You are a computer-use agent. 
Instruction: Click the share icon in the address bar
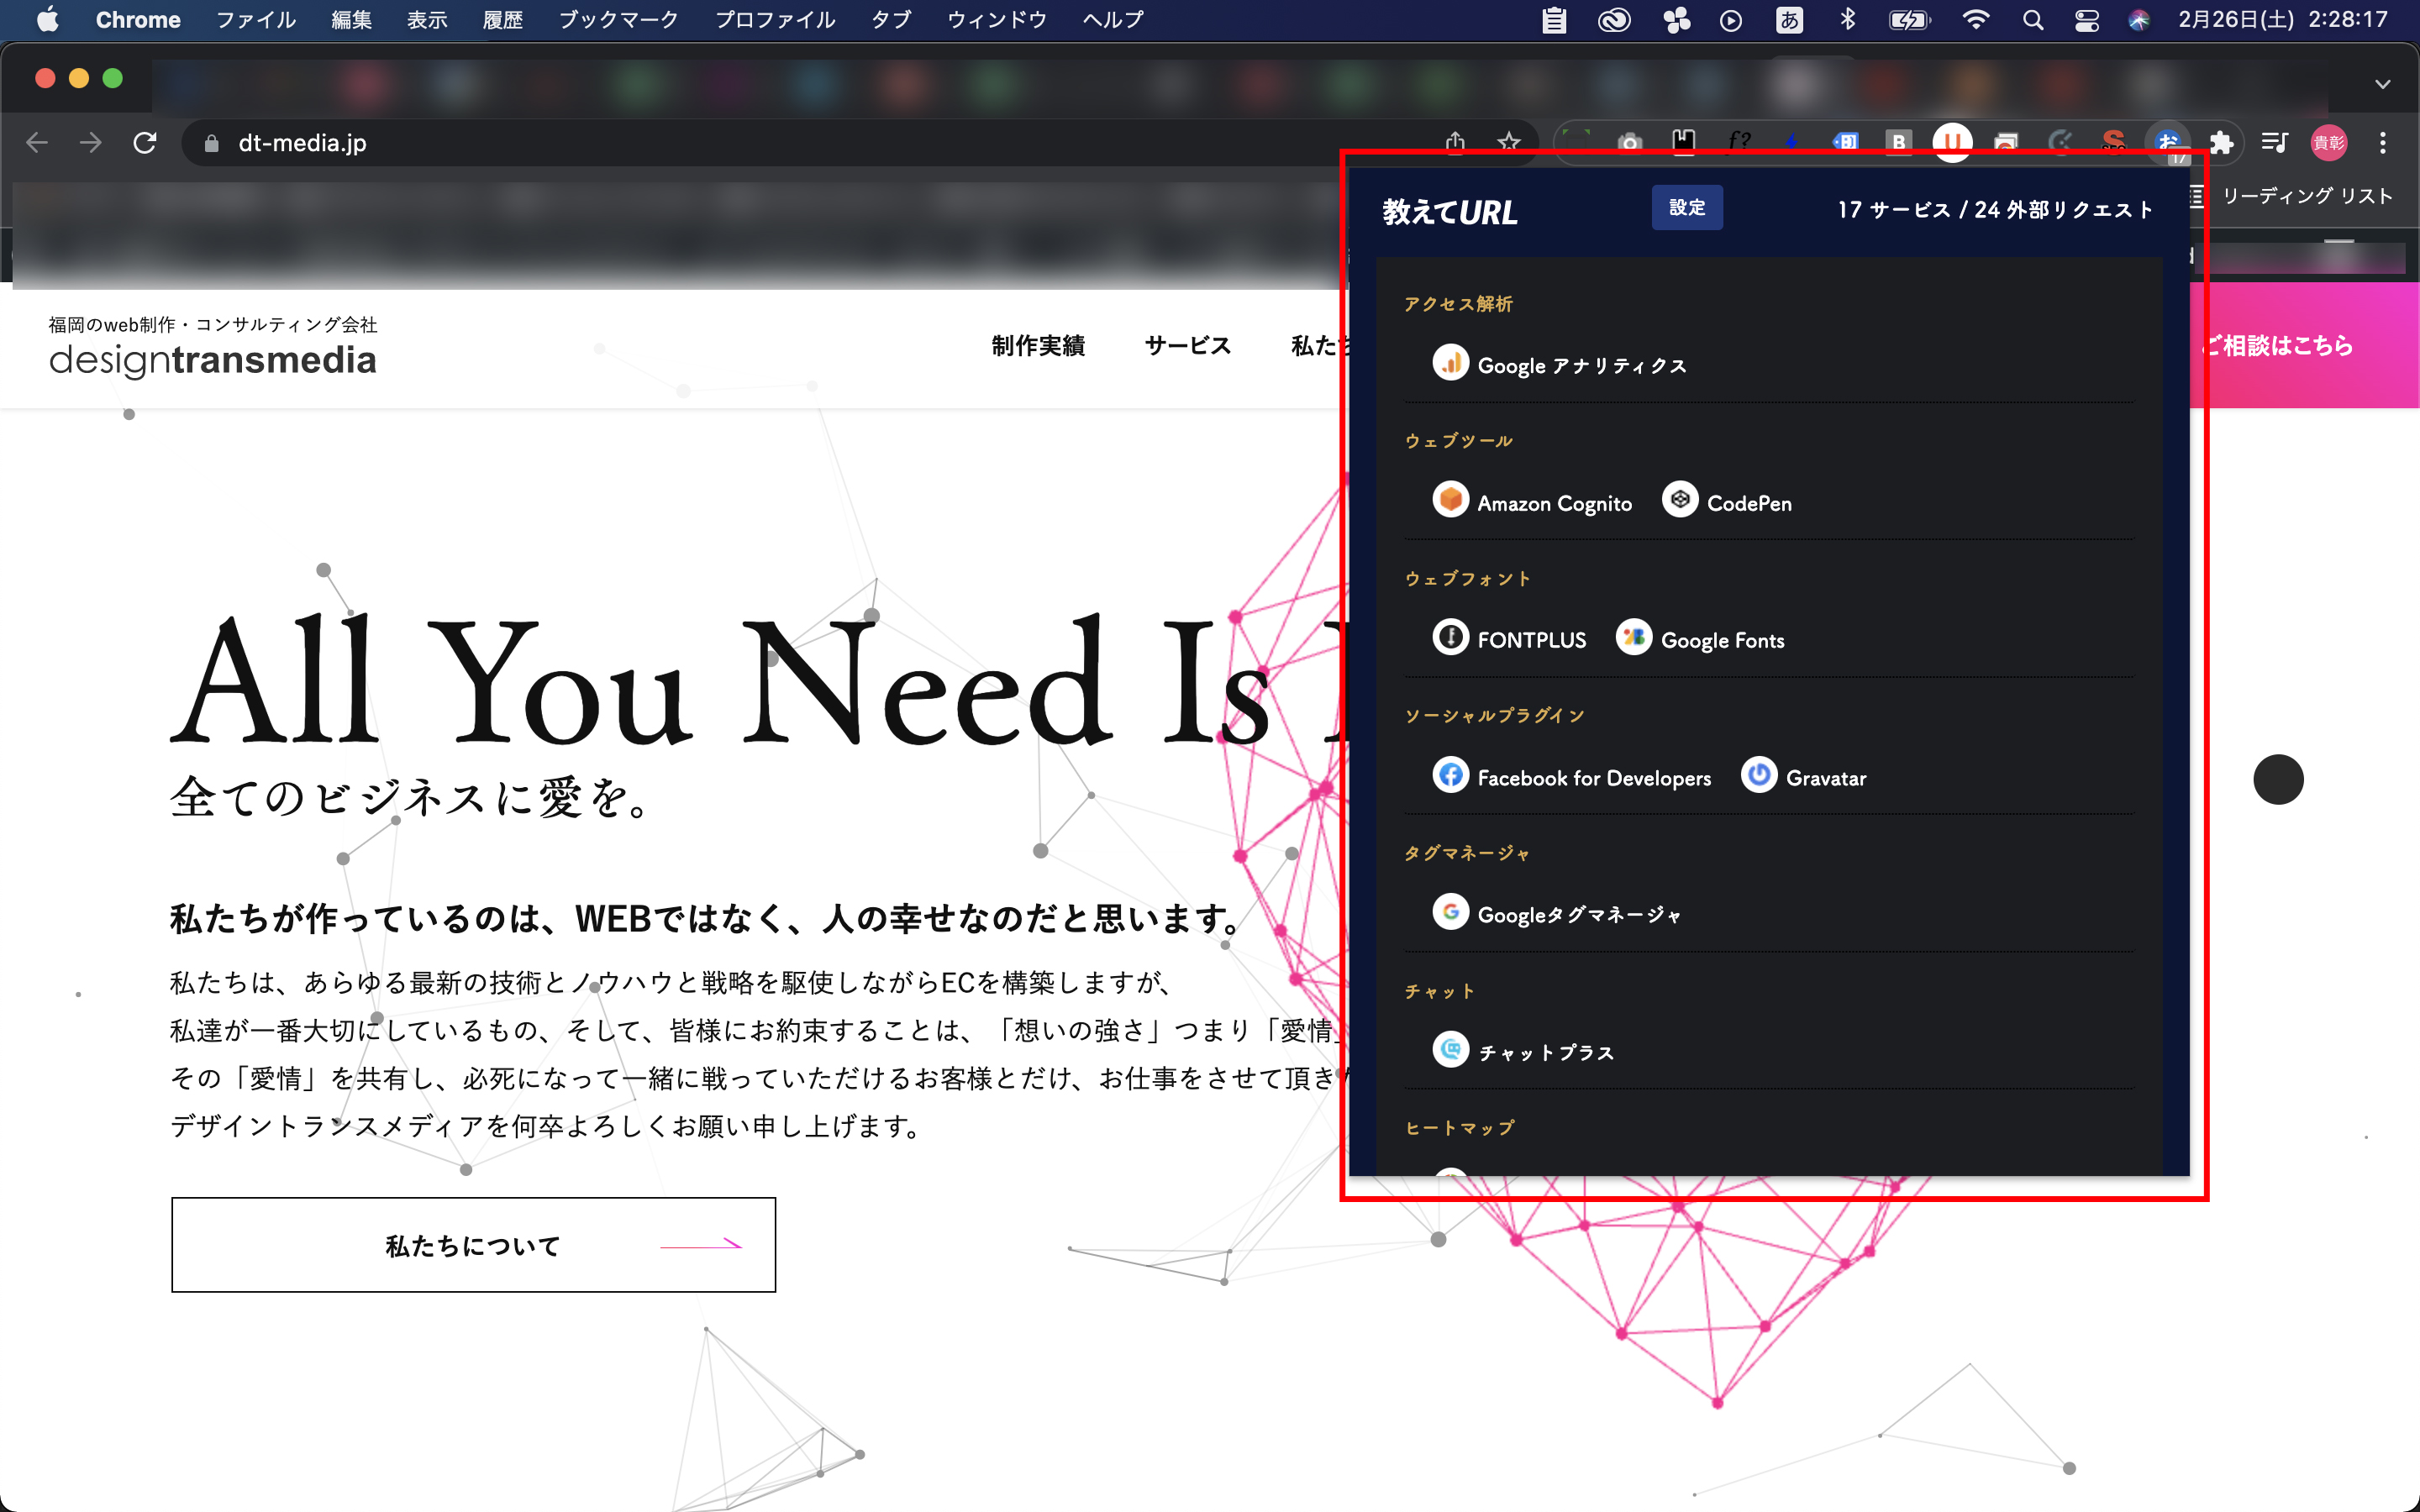[x=1455, y=143]
